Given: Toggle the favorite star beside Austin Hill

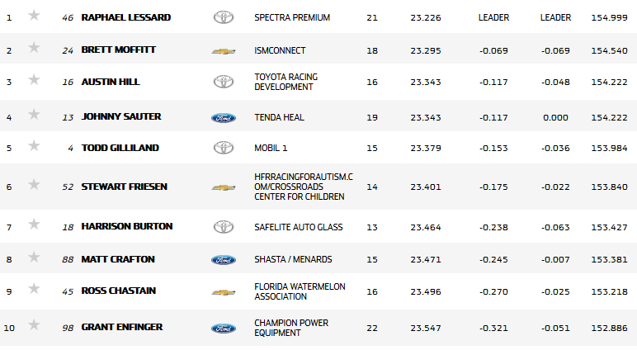Looking at the screenshot, I should [x=34, y=80].
